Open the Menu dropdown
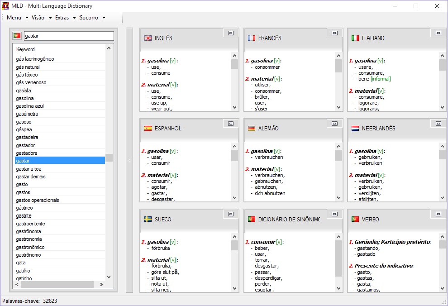448x306 pixels. click(x=17, y=18)
